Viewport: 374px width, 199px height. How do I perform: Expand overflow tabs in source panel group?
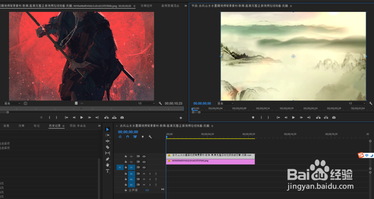pos(186,6)
